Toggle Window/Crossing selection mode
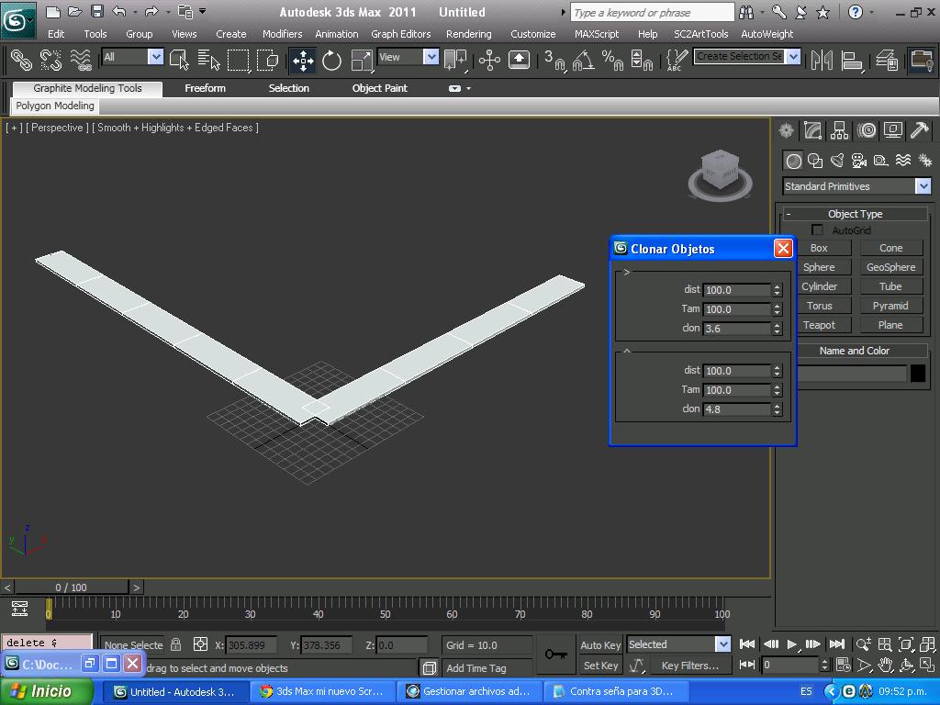This screenshot has height=705, width=940. 267,60
